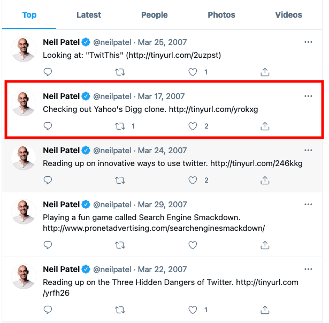Like the Mar 24, 2007 tweet about twitter

[x=193, y=181]
